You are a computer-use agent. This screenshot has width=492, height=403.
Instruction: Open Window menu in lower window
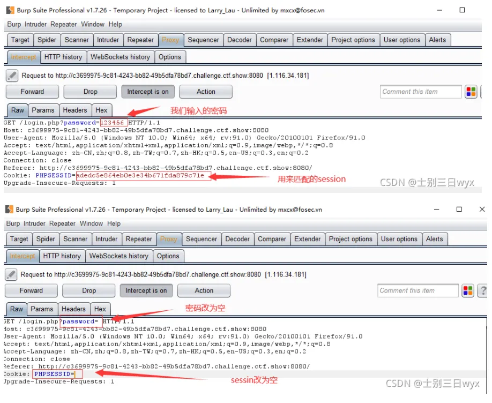[91, 223]
